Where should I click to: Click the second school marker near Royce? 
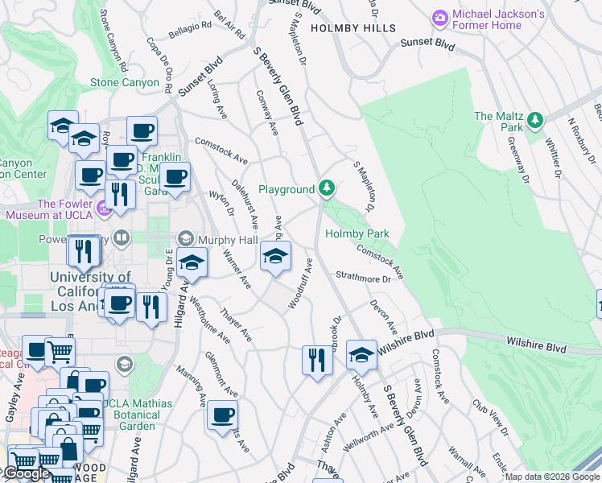(x=84, y=141)
